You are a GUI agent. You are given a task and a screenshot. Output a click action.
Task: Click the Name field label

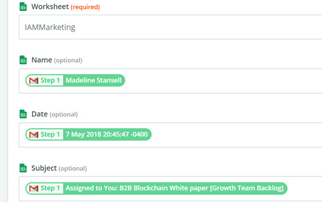[42, 60]
